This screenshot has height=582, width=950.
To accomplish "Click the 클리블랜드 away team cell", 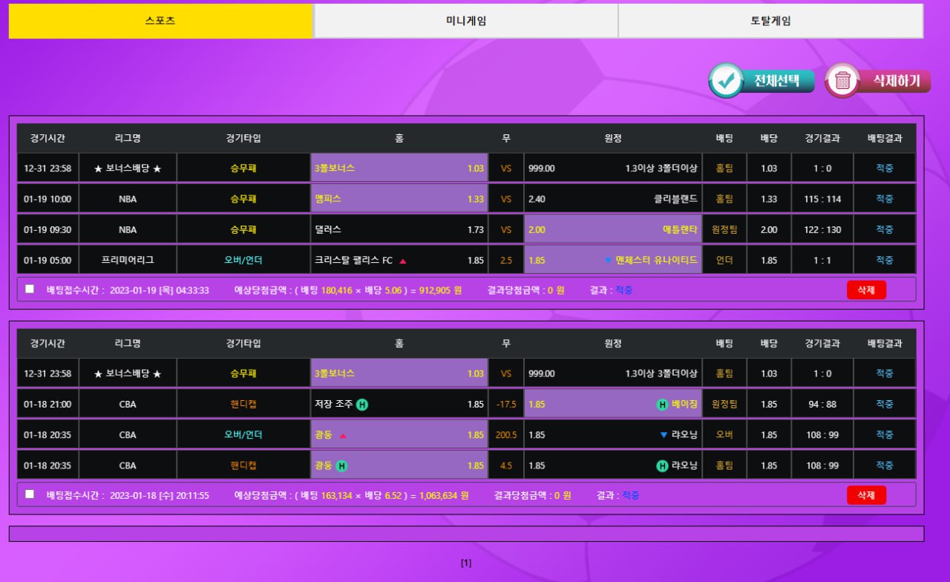I will pyautogui.click(x=612, y=199).
